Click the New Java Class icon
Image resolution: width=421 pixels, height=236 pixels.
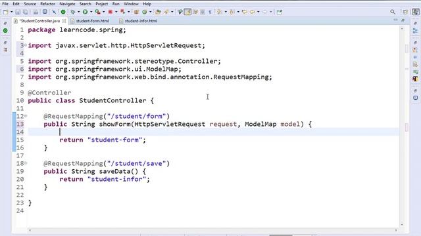(x=145, y=12)
